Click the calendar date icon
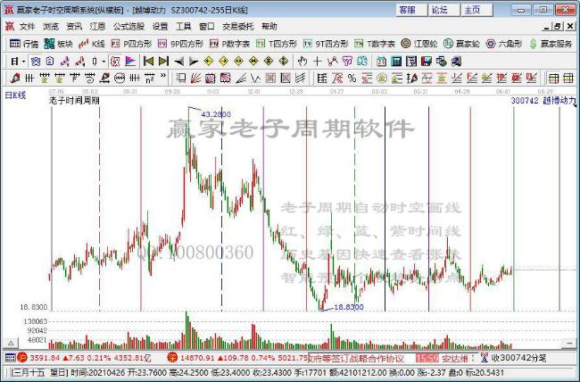The height and width of the screenshot is (382, 580). coord(381,61)
